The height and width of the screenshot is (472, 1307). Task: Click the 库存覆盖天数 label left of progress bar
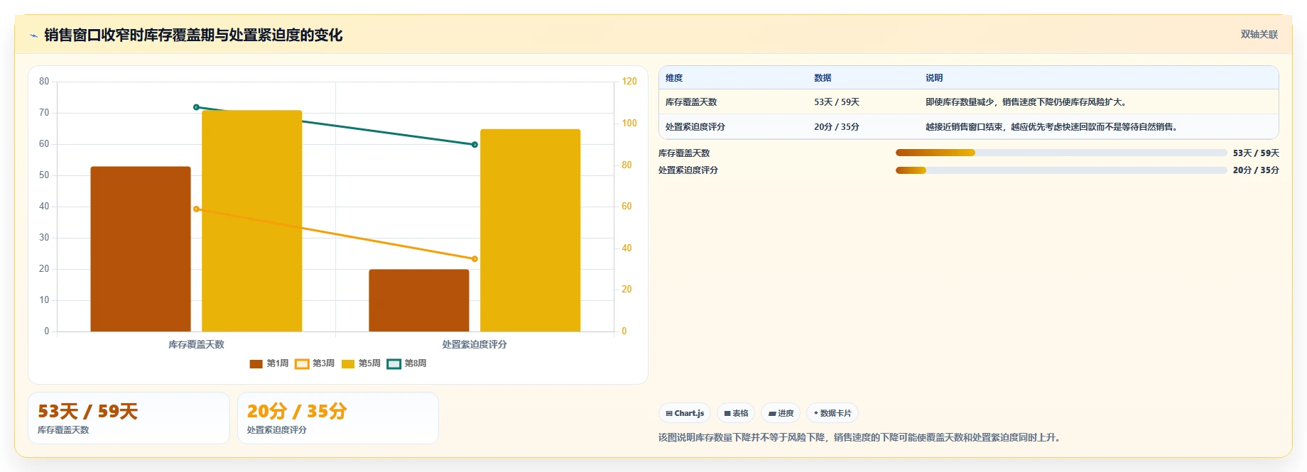pyautogui.click(x=684, y=153)
